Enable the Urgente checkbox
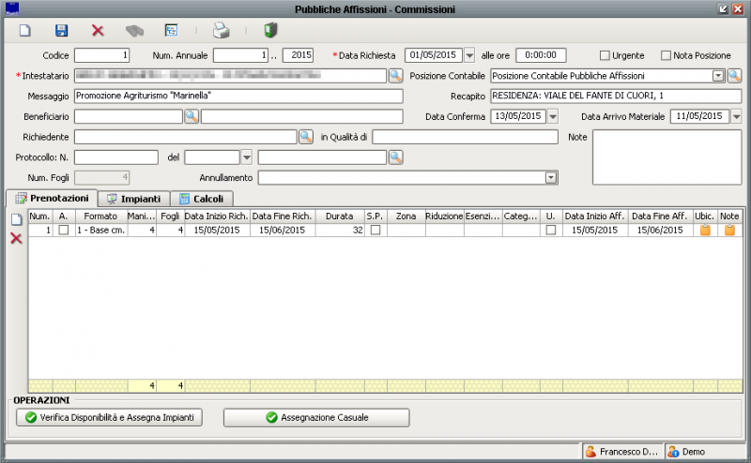751x463 pixels. click(x=605, y=55)
